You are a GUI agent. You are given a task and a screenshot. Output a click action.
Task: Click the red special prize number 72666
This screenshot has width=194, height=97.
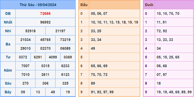(x=45, y=13)
